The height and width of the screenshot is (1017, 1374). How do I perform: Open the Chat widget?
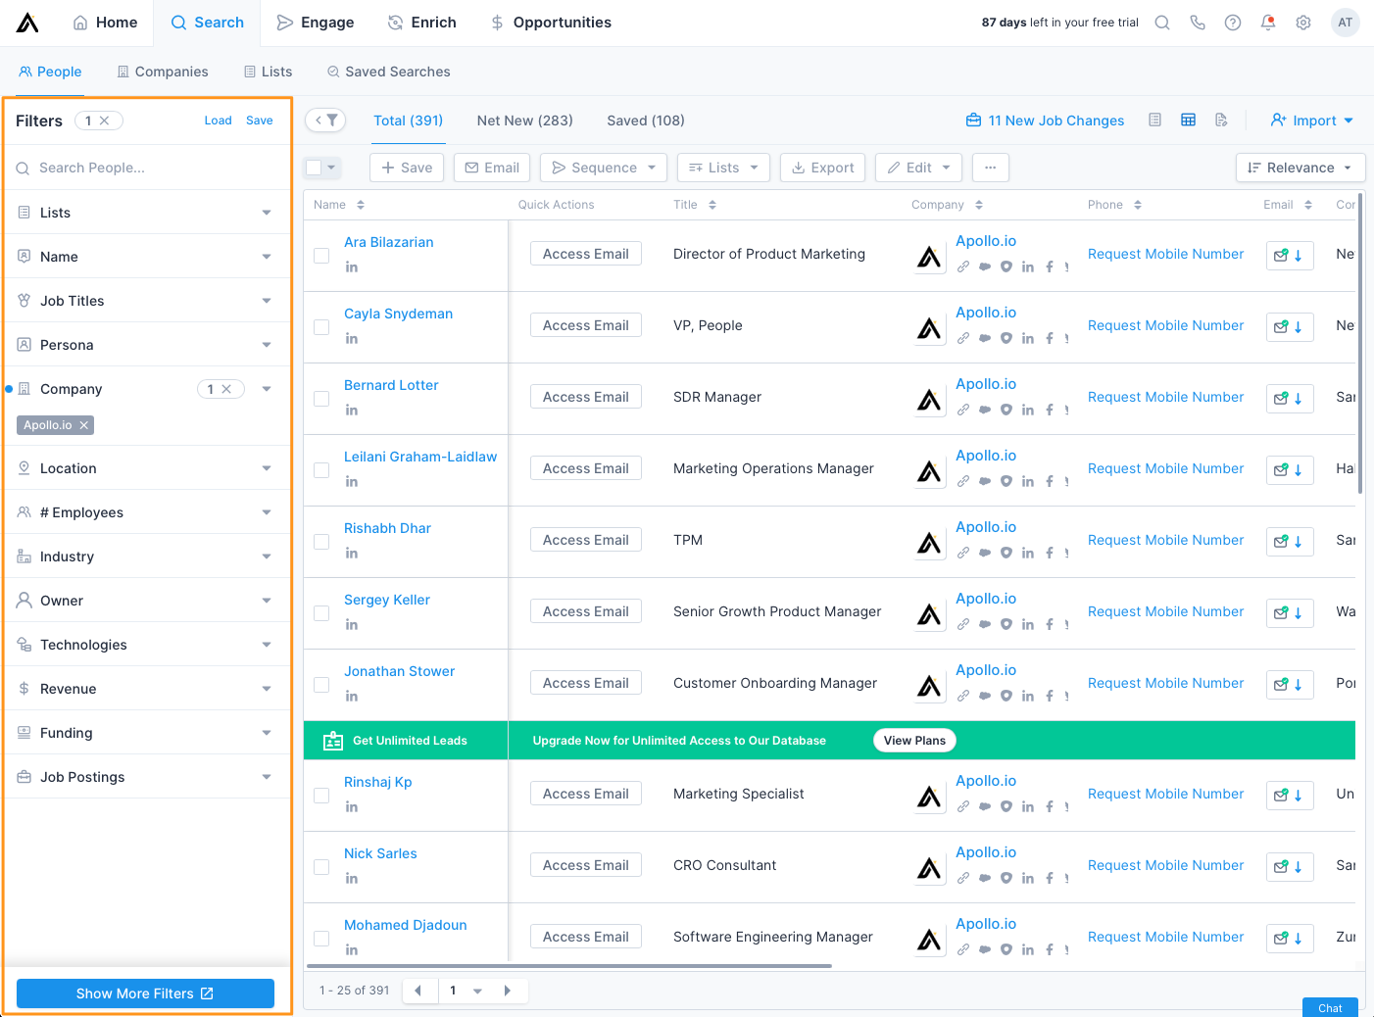point(1330,1008)
